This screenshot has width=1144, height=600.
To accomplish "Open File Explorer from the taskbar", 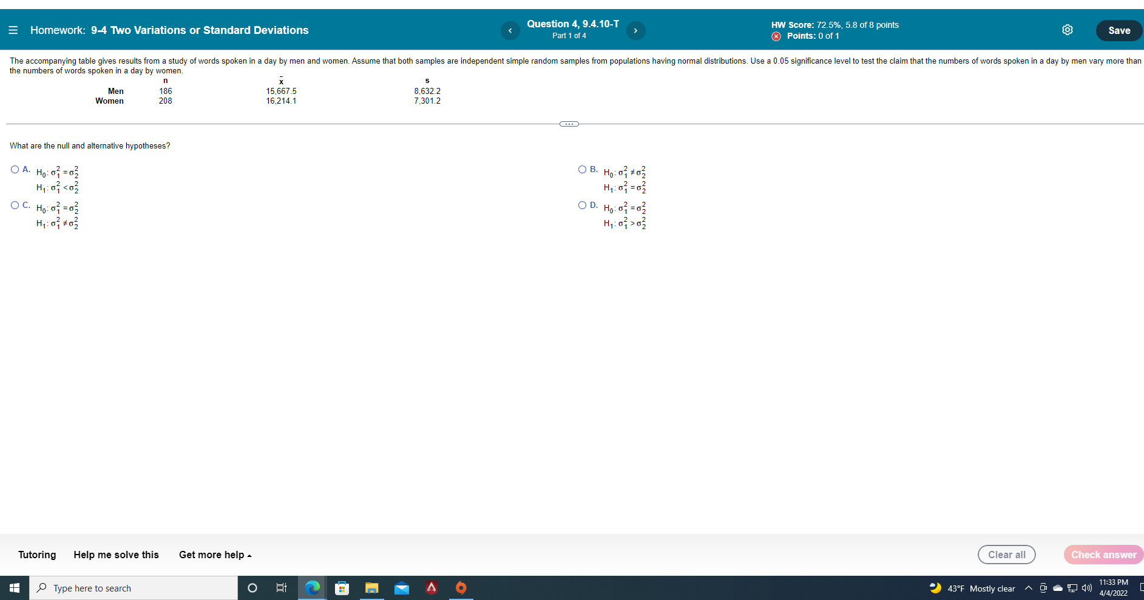I will 372,587.
